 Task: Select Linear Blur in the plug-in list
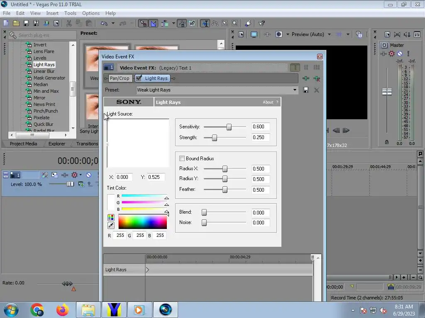[44, 71]
